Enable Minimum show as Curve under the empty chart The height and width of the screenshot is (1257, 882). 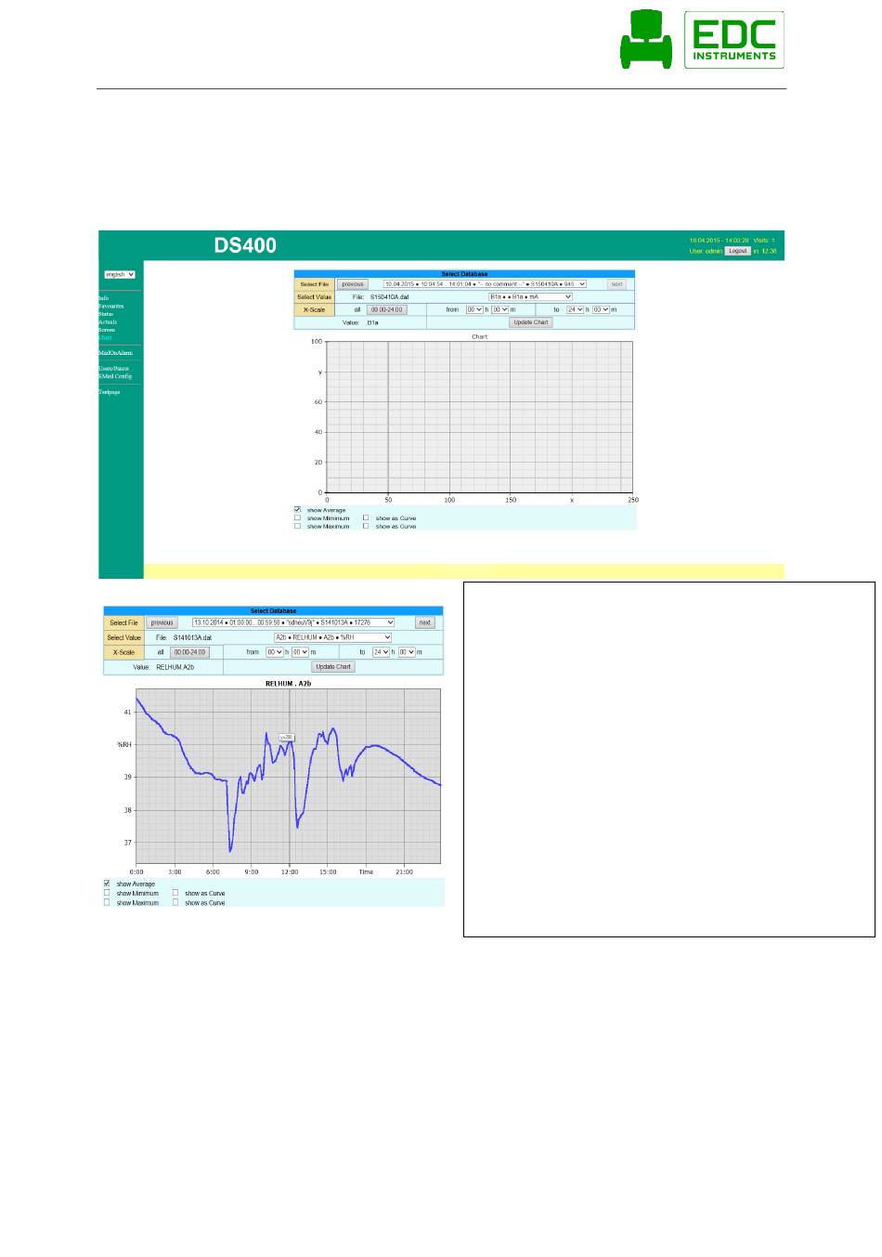(x=366, y=518)
